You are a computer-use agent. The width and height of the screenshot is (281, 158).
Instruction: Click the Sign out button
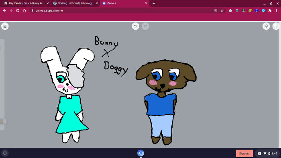point(244,153)
